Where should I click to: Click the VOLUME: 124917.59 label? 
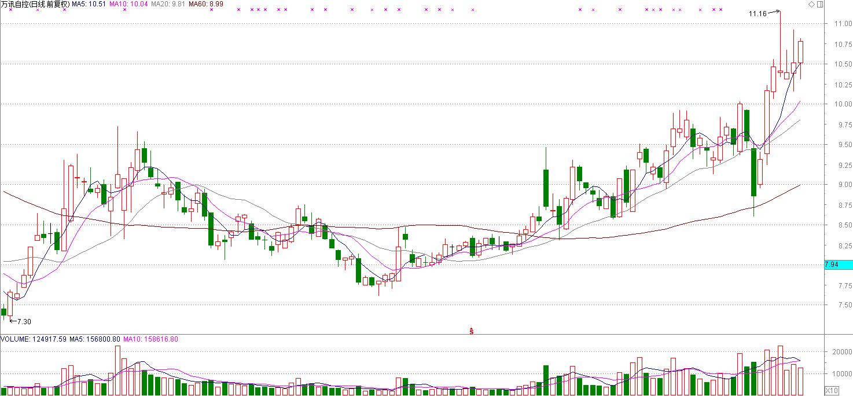pyautogui.click(x=34, y=339)
